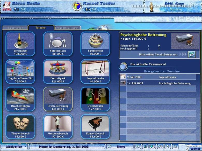
Task: Click the Schon getätigt count row
Action: pos(140,46)
